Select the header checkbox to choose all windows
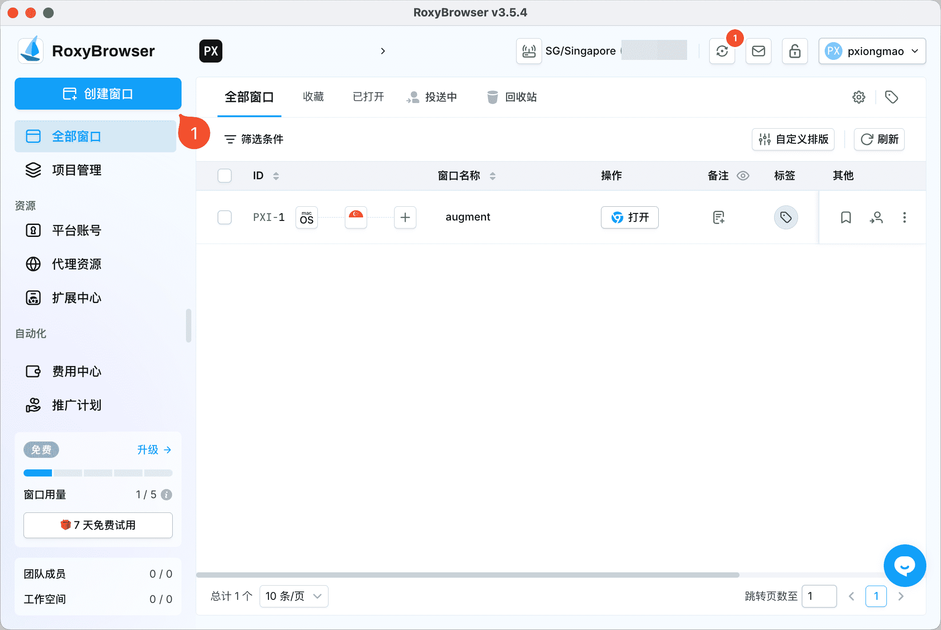This screenshot has width=941, height=630. click(x=225, y=176)
